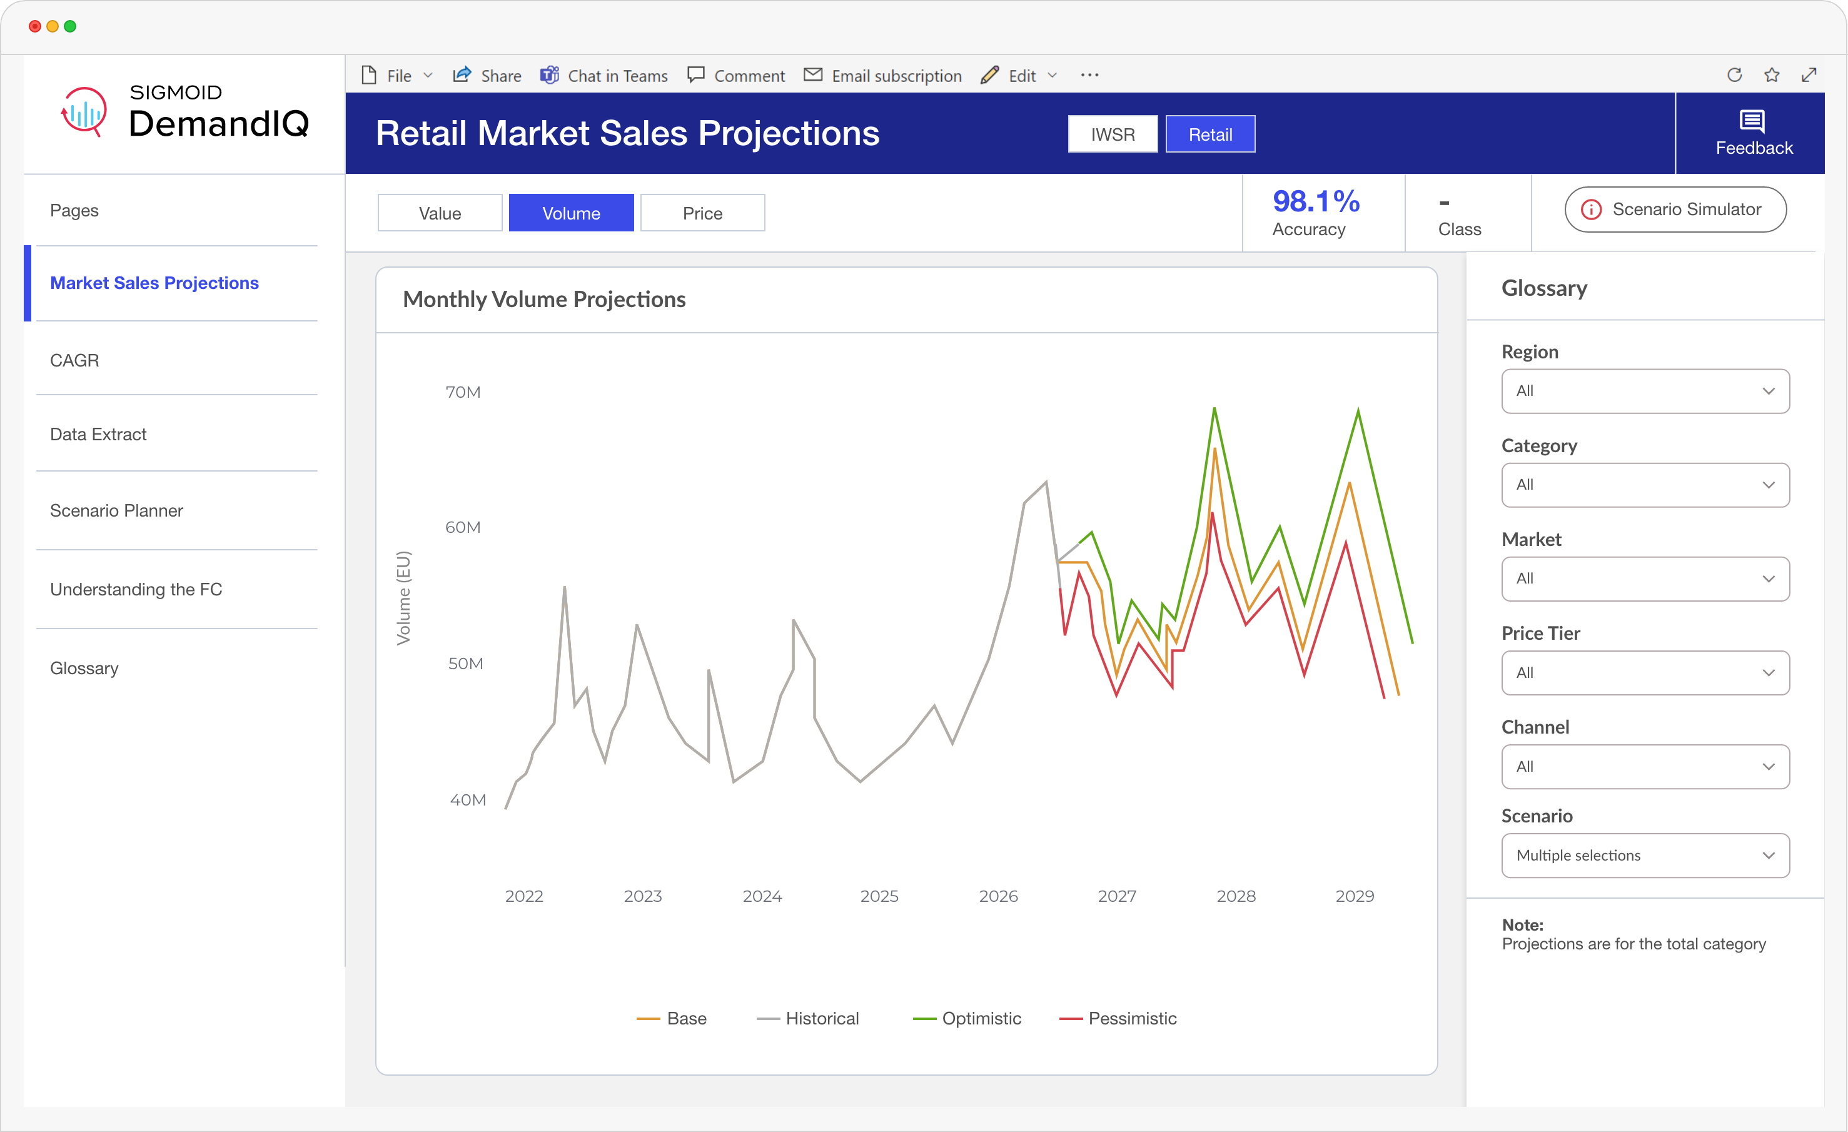The width and height of the screenshot is (1848, 1132).
Task: Click Email subscription envelope icon
Action: pyautogui.click(x=813, y=75)
